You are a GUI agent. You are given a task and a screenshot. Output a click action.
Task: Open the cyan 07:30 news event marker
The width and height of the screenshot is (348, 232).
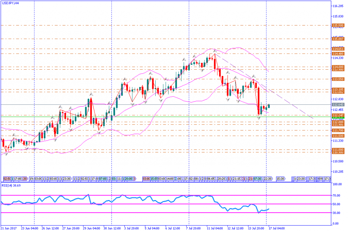pos(258,179)
